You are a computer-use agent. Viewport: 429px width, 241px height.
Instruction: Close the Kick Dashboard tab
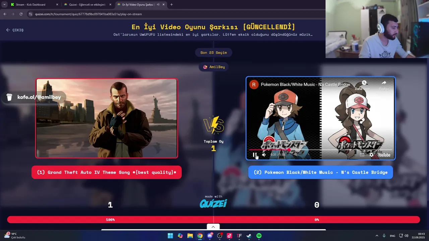click(57, 5)
